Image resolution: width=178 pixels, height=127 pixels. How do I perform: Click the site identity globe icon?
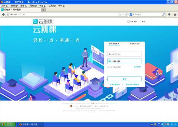[8, 15]
